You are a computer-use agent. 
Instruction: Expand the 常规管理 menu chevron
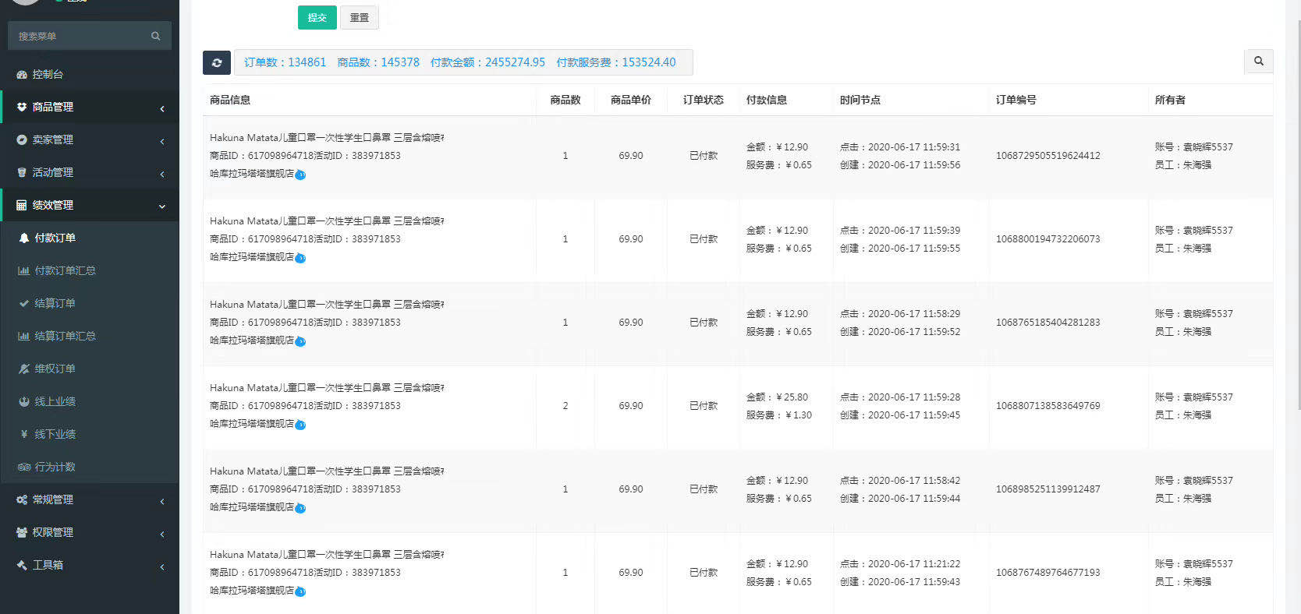[x=162, y=501]
